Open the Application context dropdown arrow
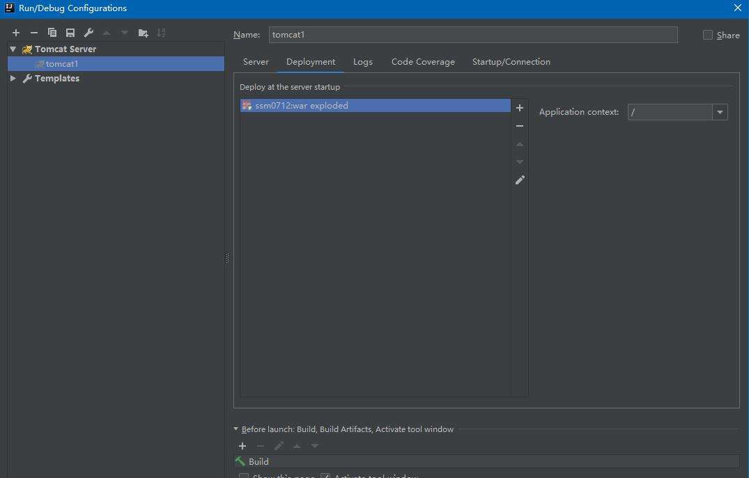This screenshot has width=749, height=478. point(720,112)
